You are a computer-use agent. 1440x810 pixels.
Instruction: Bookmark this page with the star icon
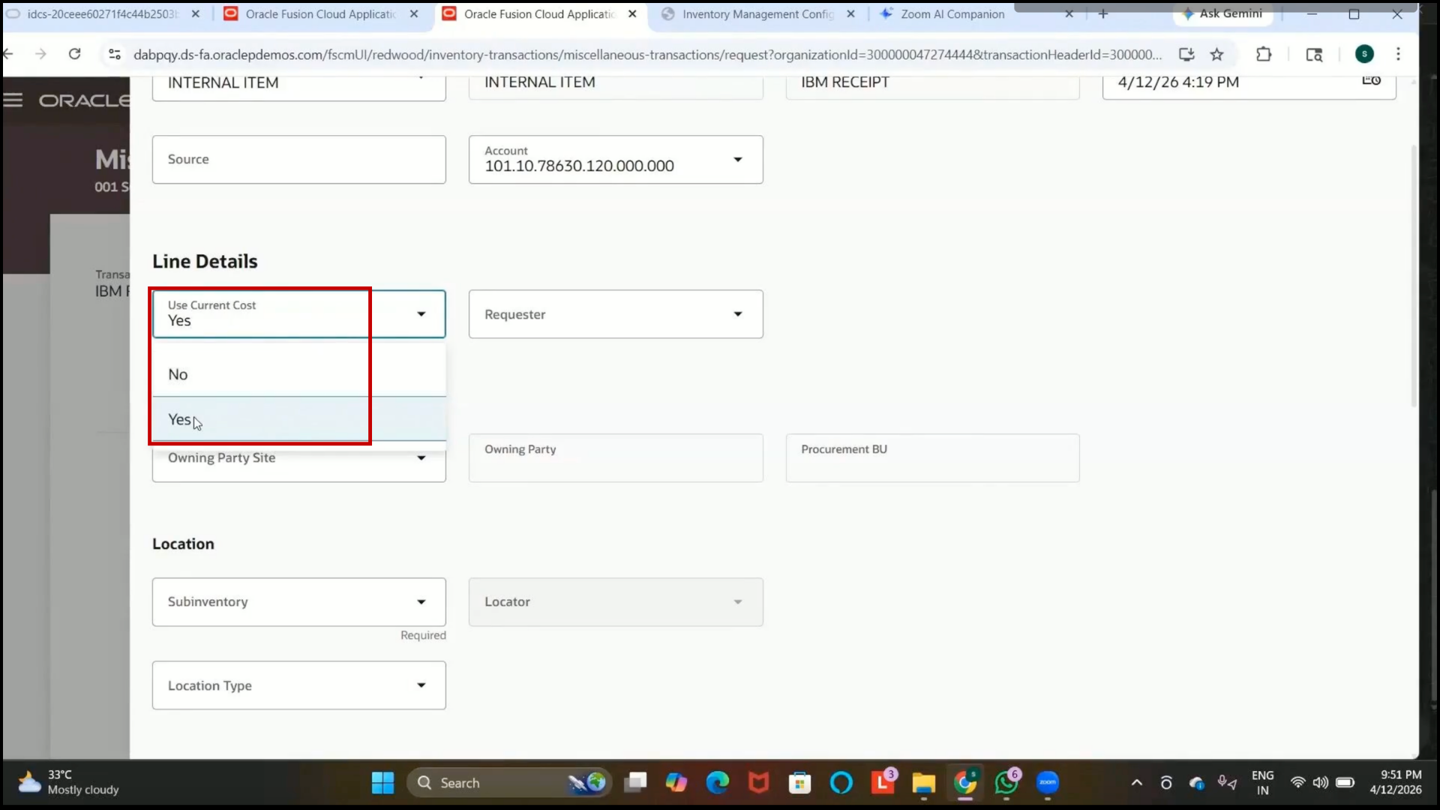pos(1216,54)
